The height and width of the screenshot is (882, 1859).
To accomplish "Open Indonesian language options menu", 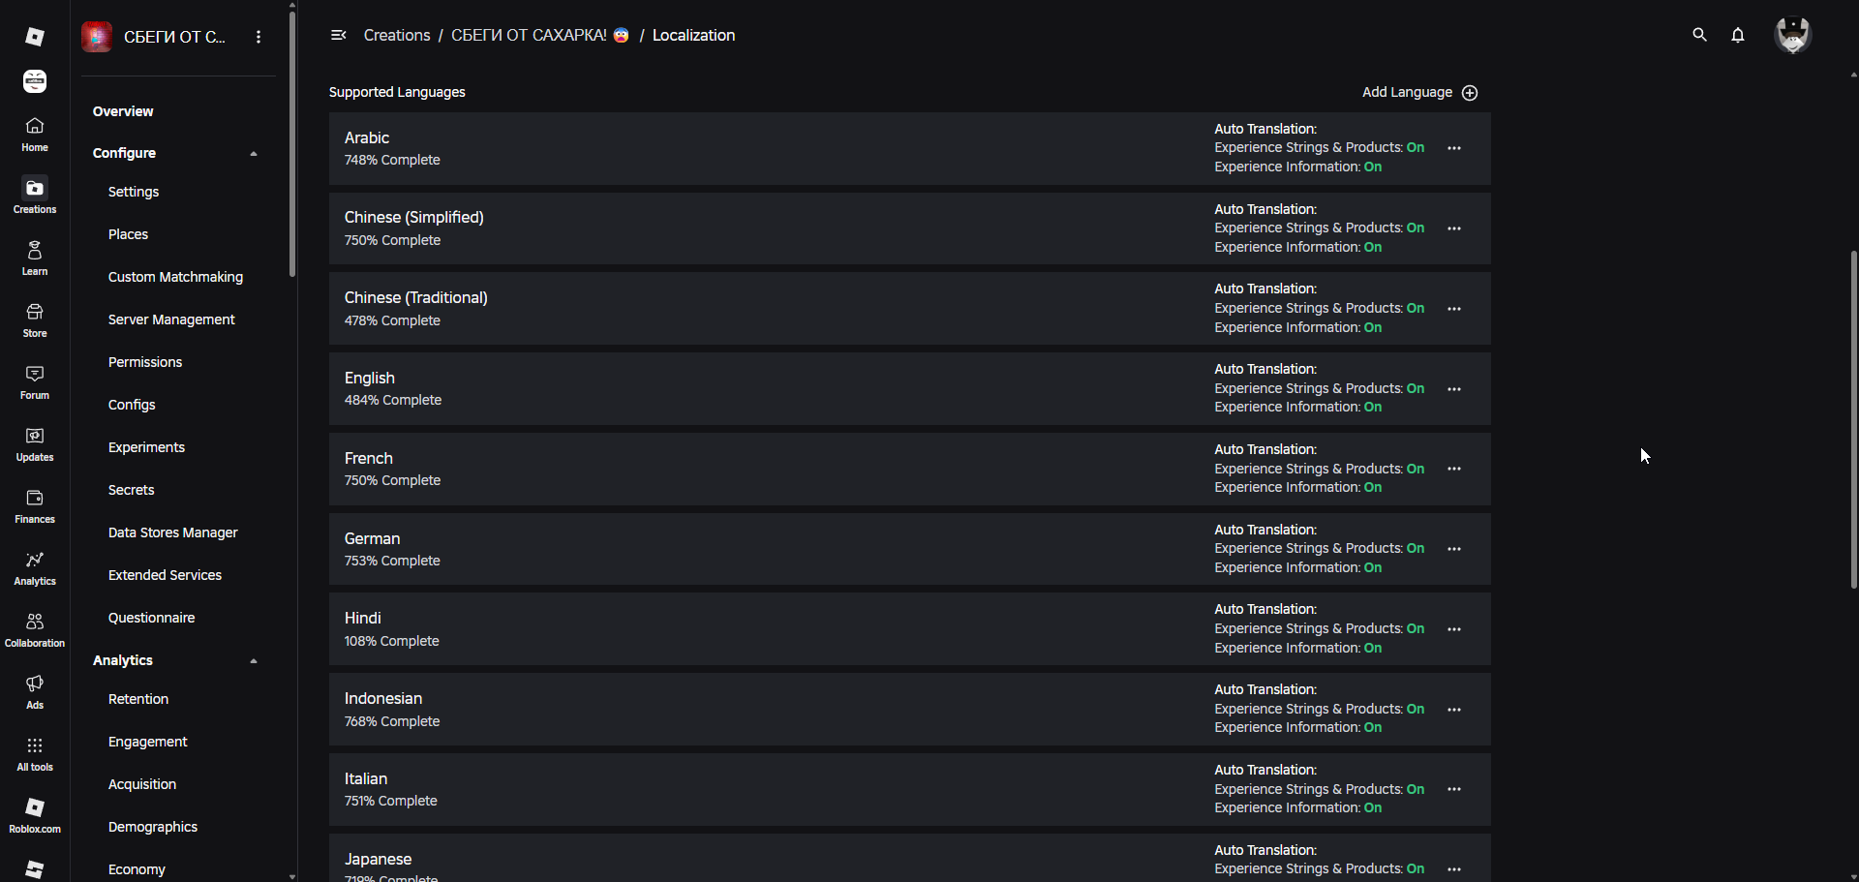I will coord(1454,710).
